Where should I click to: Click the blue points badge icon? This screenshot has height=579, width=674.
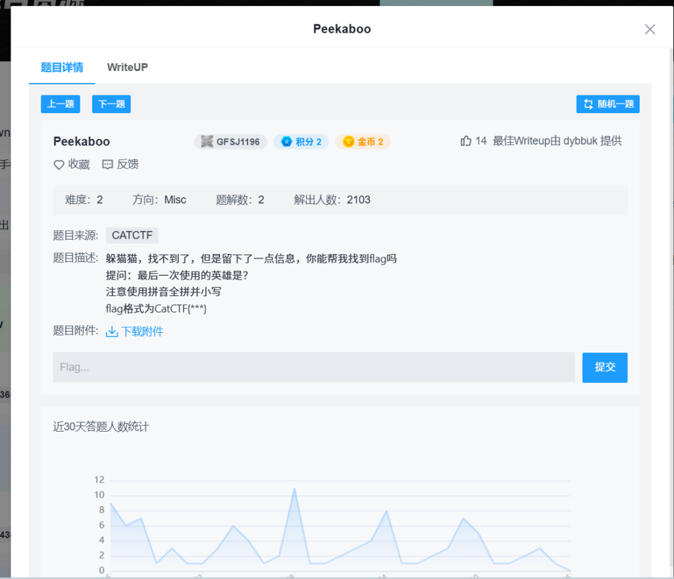[286, 141]
